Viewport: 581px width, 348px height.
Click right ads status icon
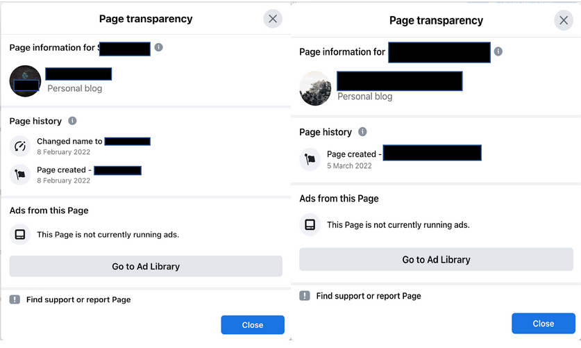tap(310, 225)
